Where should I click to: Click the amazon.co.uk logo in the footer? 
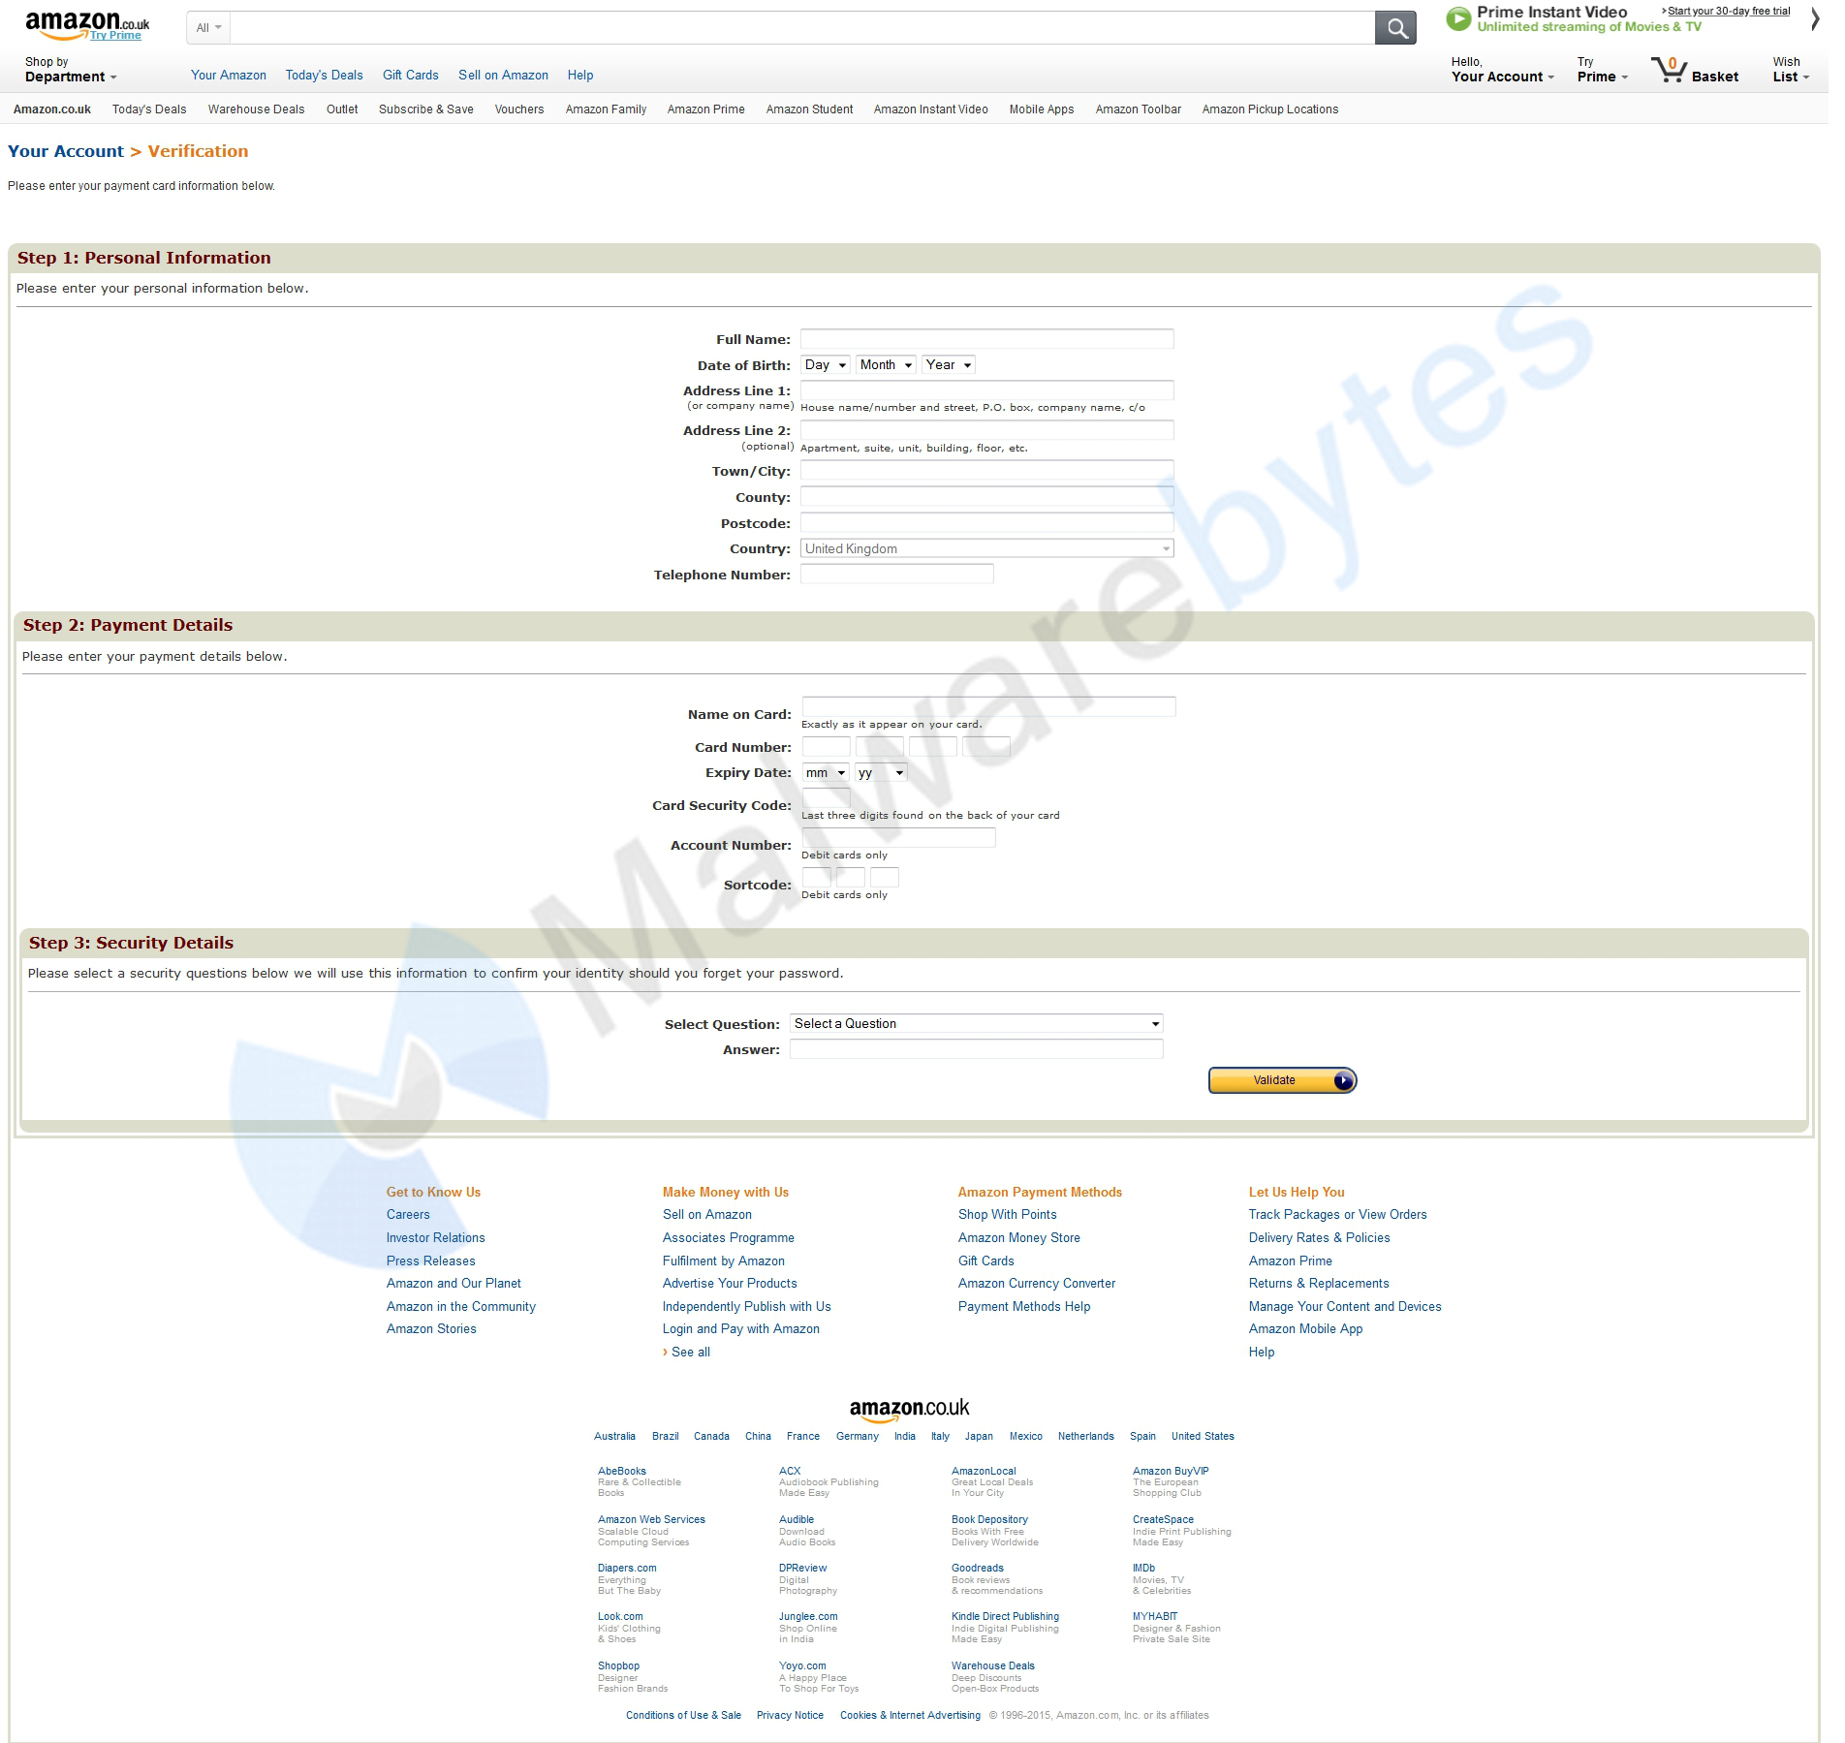coord(912,1407)
